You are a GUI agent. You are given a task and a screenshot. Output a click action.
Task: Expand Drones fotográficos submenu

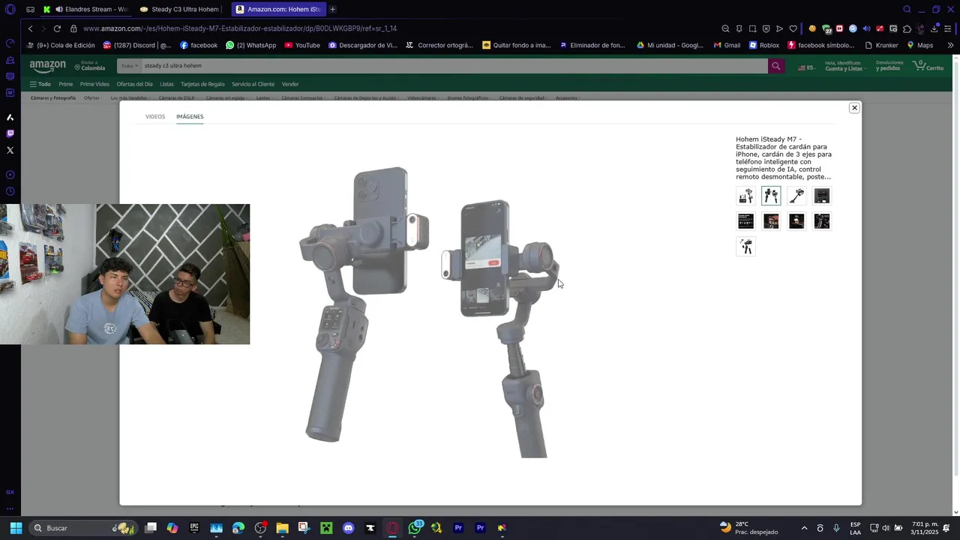(469, 98)
